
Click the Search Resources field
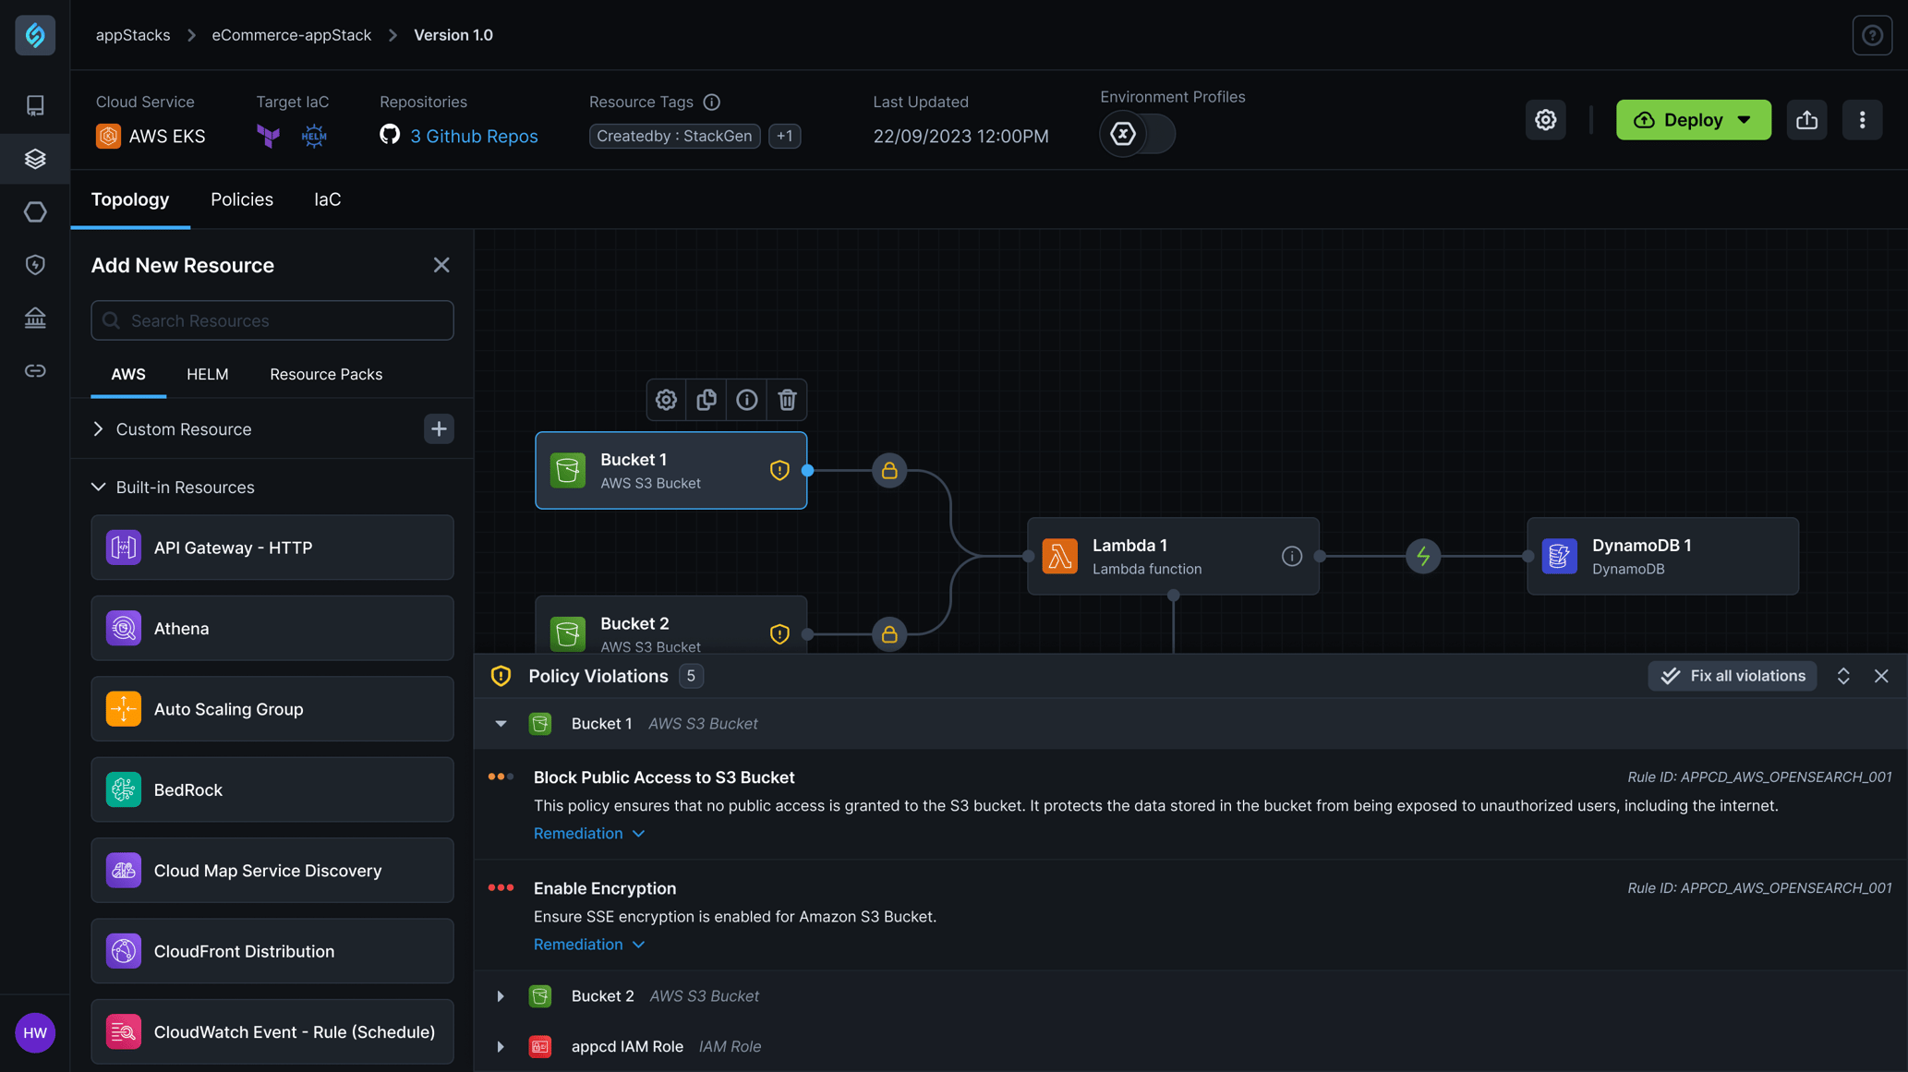[272, 320]
